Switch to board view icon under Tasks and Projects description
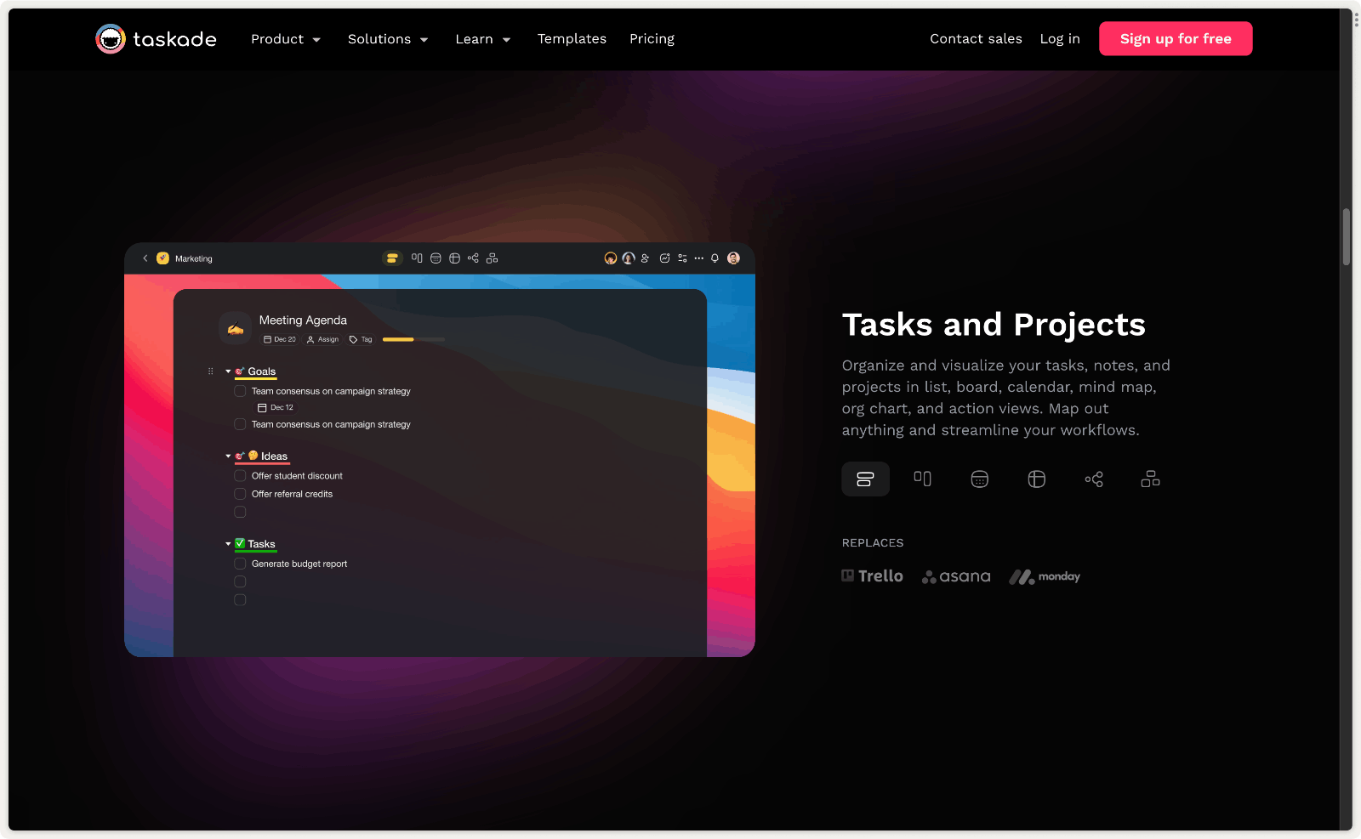Viewport: 1361px width, 839px height. coord(922,479)
